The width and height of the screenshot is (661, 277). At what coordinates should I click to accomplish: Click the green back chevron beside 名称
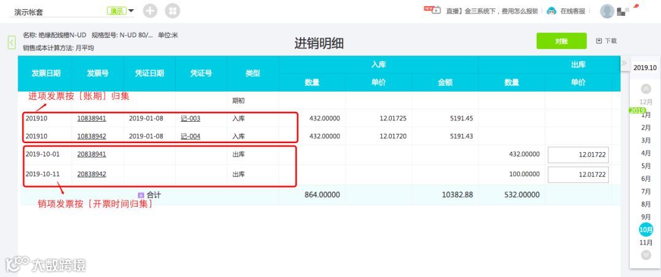(x=12, y=42)
